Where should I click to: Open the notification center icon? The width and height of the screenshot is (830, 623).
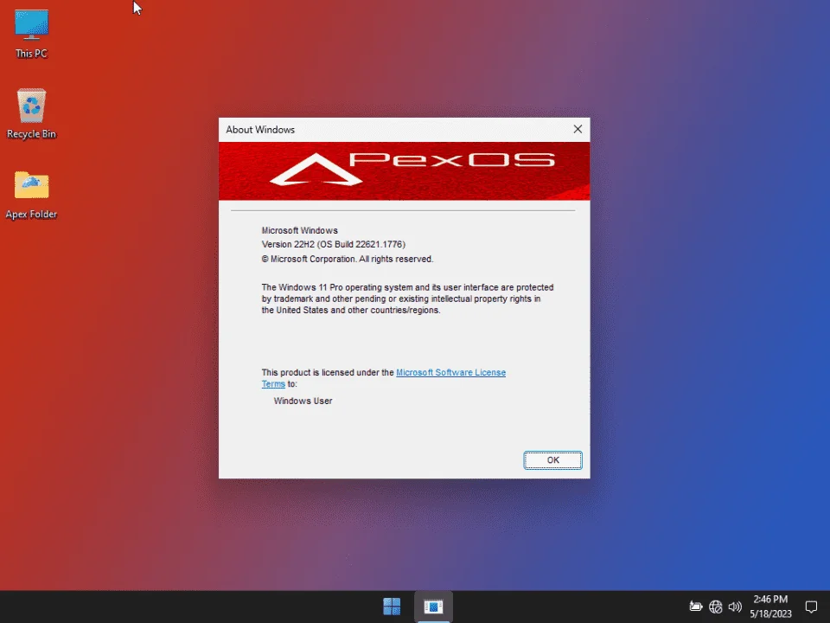point(811,607)
